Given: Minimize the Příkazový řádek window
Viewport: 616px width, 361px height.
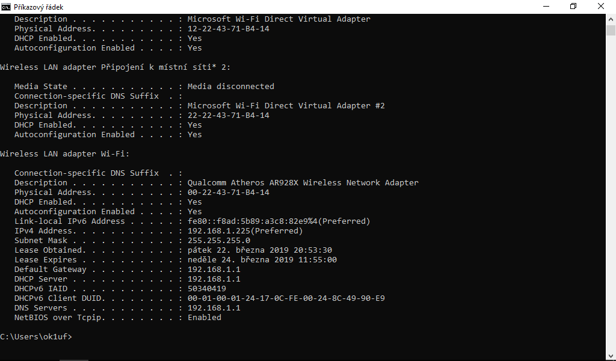Looking at the screenshot, I should (545, 7).
